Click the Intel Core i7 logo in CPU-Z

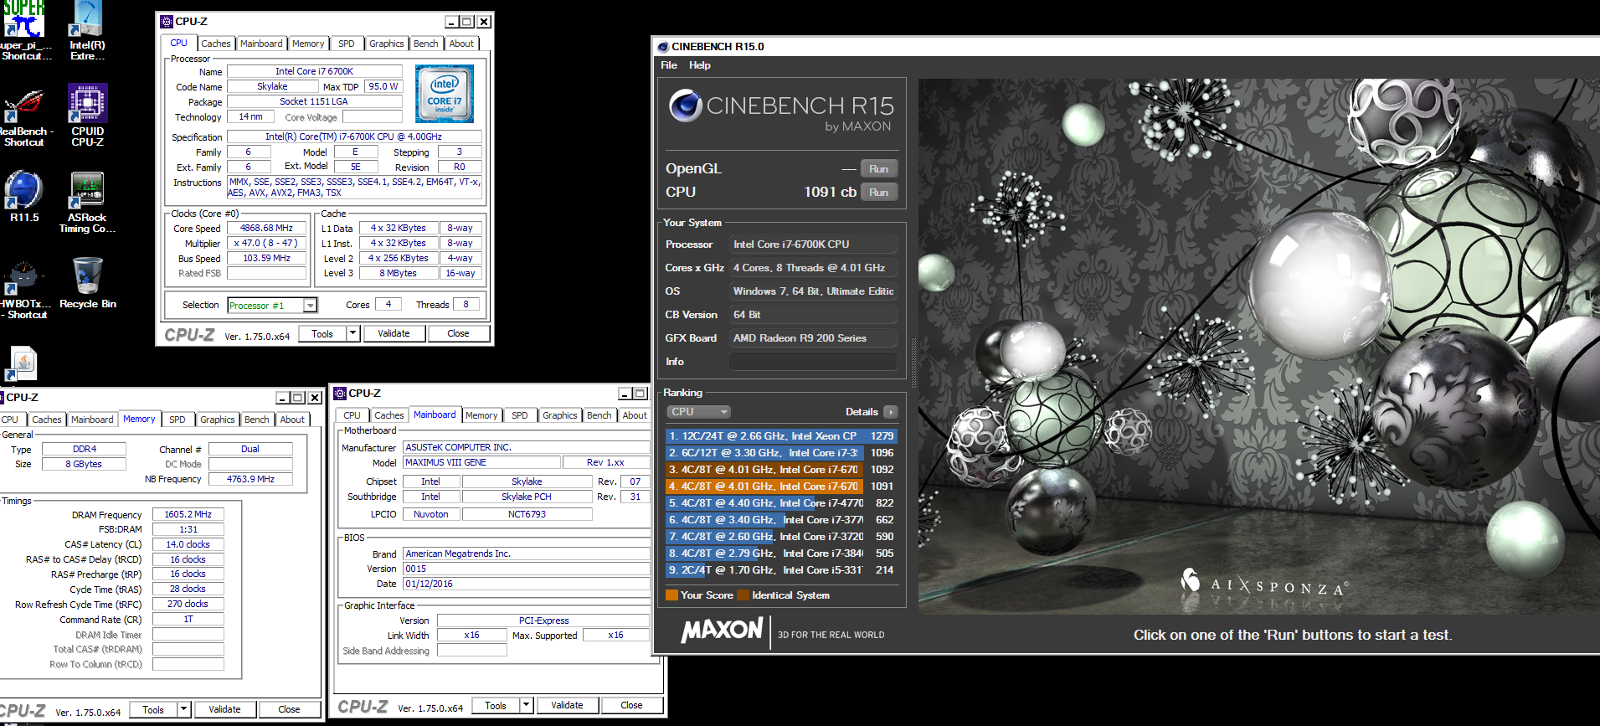(445, 95)
